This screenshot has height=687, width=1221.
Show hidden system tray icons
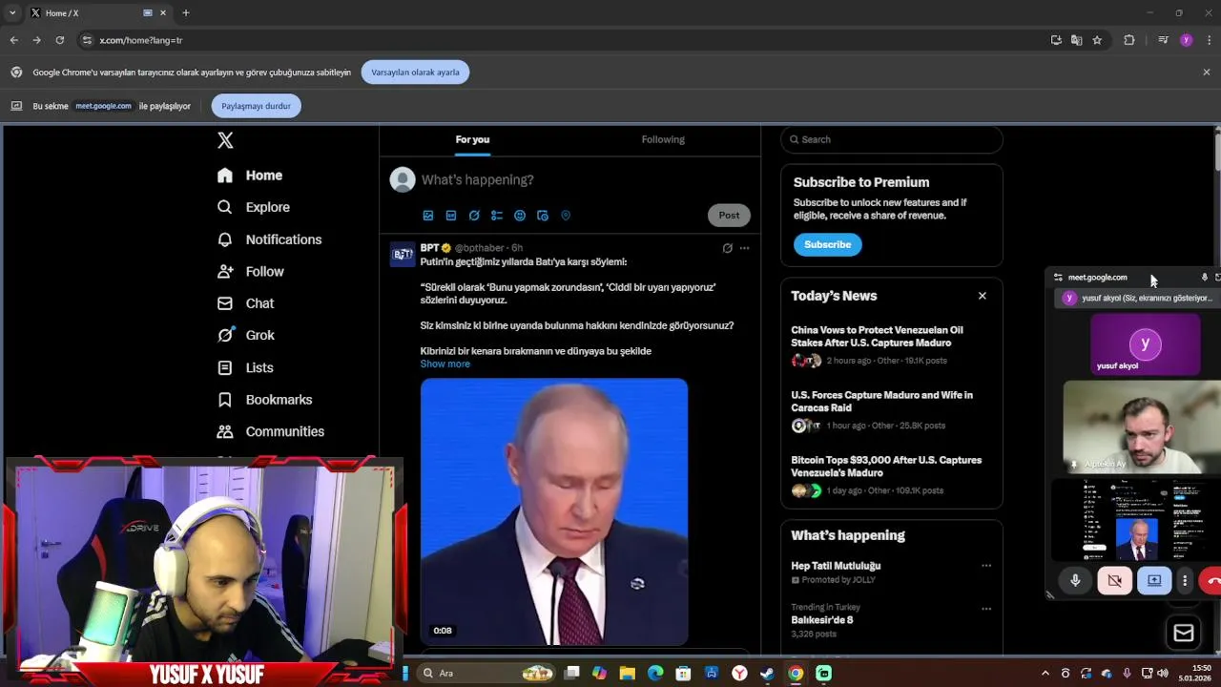point(1045,674)
